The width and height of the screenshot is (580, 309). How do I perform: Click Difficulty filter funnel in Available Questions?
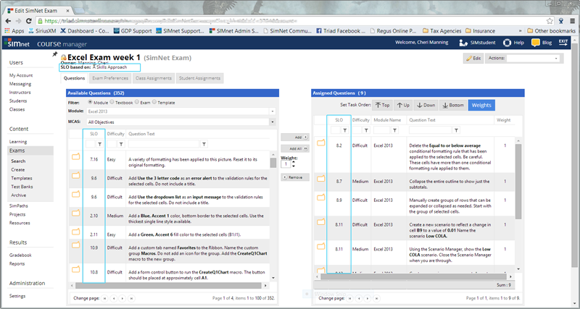(121, 144)
